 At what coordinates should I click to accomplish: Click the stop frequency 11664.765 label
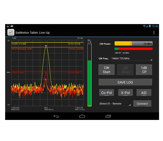pos(79,108)
